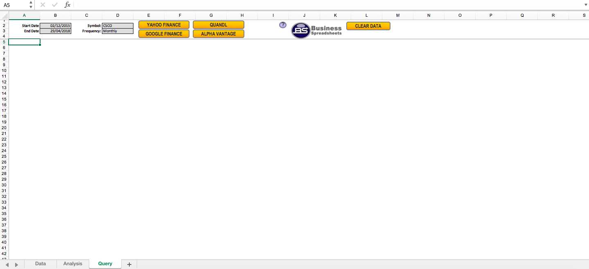The width and height of the screenshot is (589, 269).
Task: Select the row 40 header
Action: (4, 242)
